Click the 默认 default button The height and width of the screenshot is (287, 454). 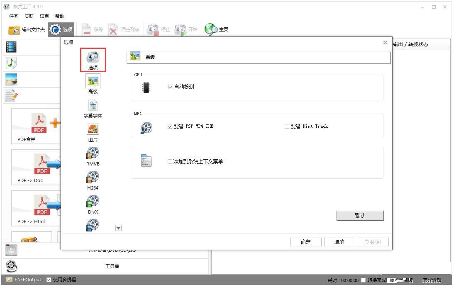point(360,216)
